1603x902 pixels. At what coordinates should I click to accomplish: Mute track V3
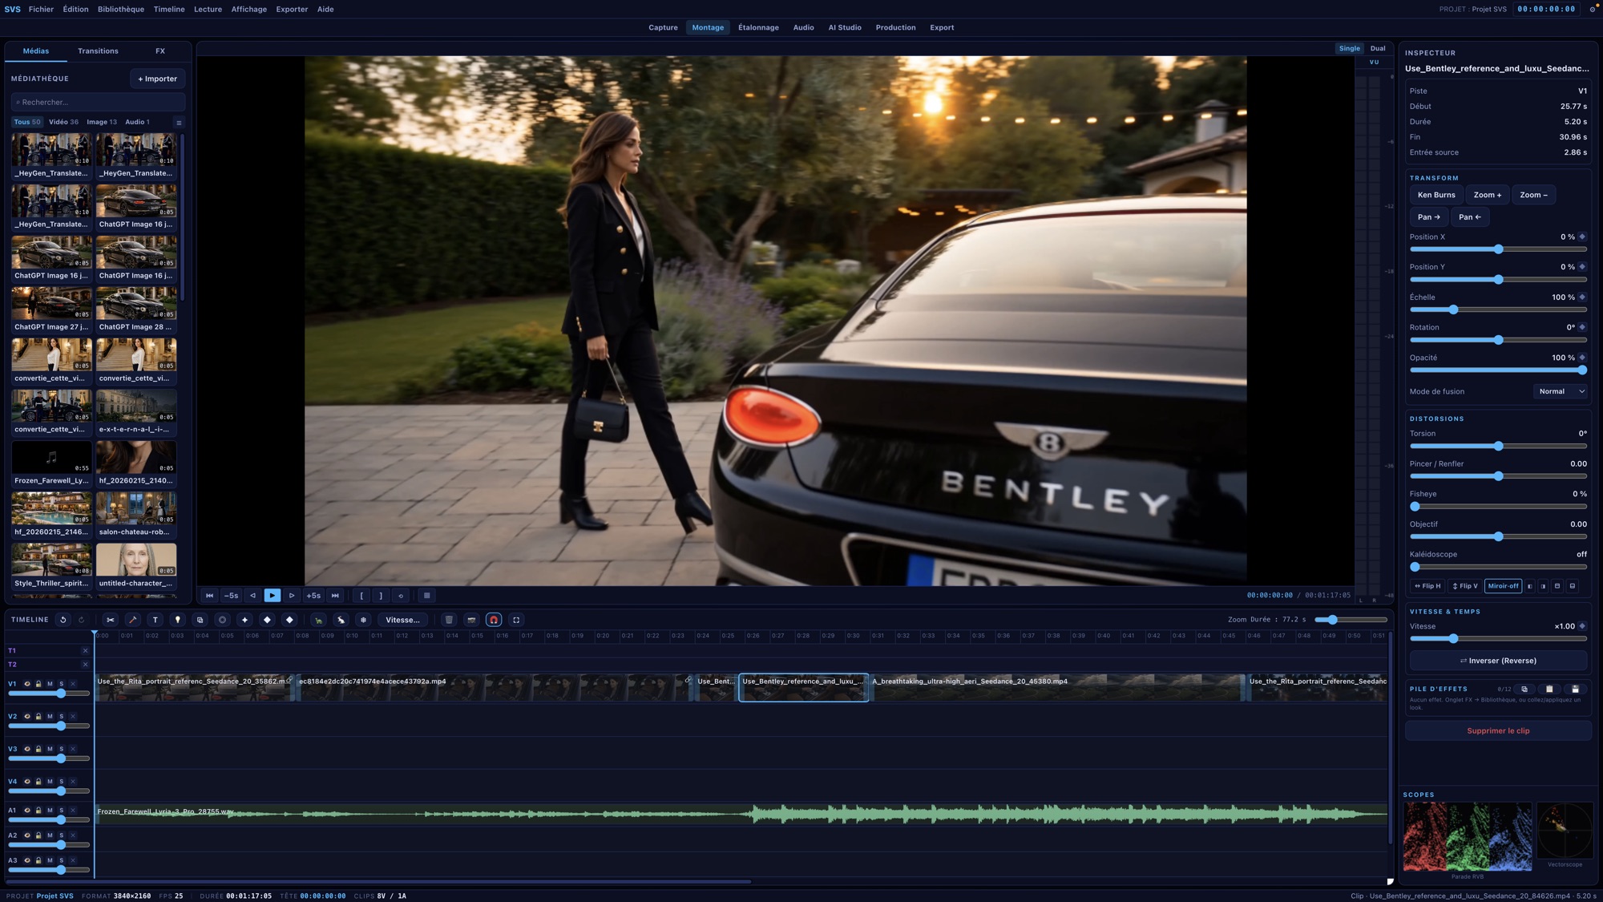tap(50, 749)
